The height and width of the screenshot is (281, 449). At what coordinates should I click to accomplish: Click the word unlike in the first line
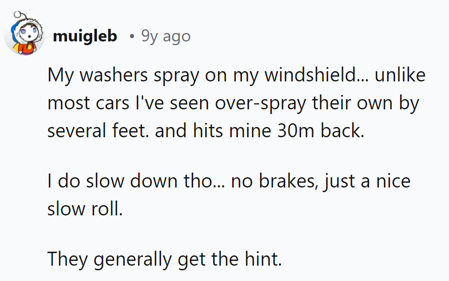click(x=400, y=75)
